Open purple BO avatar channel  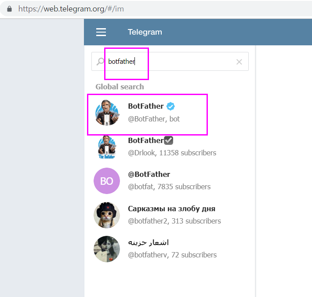click(x=107, y=181)
